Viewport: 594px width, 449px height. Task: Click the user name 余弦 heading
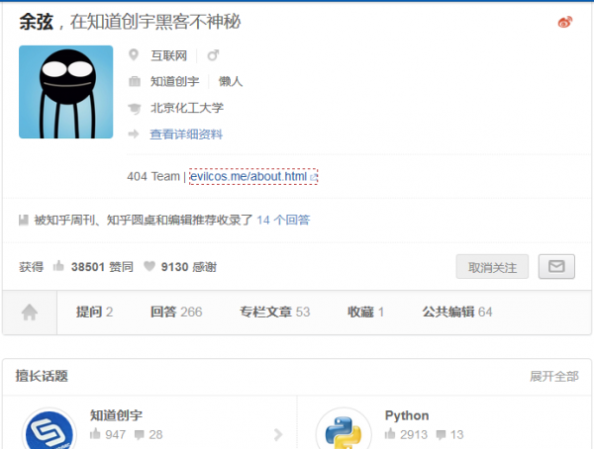(37, 22)
